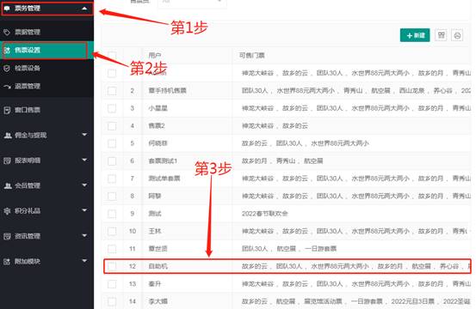This screenshot has height=309, width=476.
Task: Click the column layout icon next to 新建
Action: tap(441, 35)
